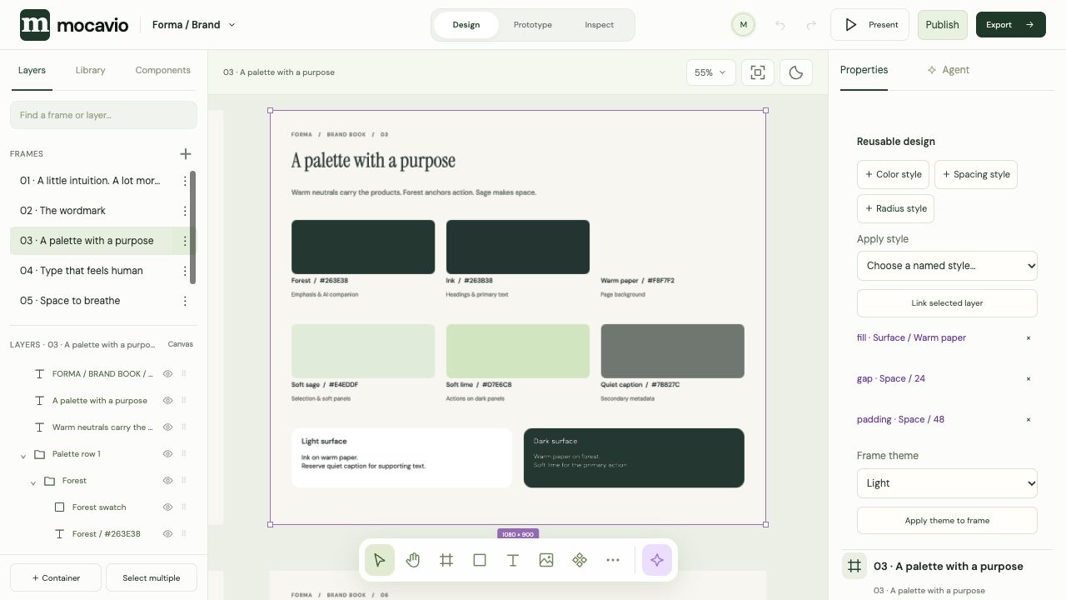The image size is (1066, 600).
Task: Click the Quiet caption gray swatch on canvas
Action: (x=673, y=352)
